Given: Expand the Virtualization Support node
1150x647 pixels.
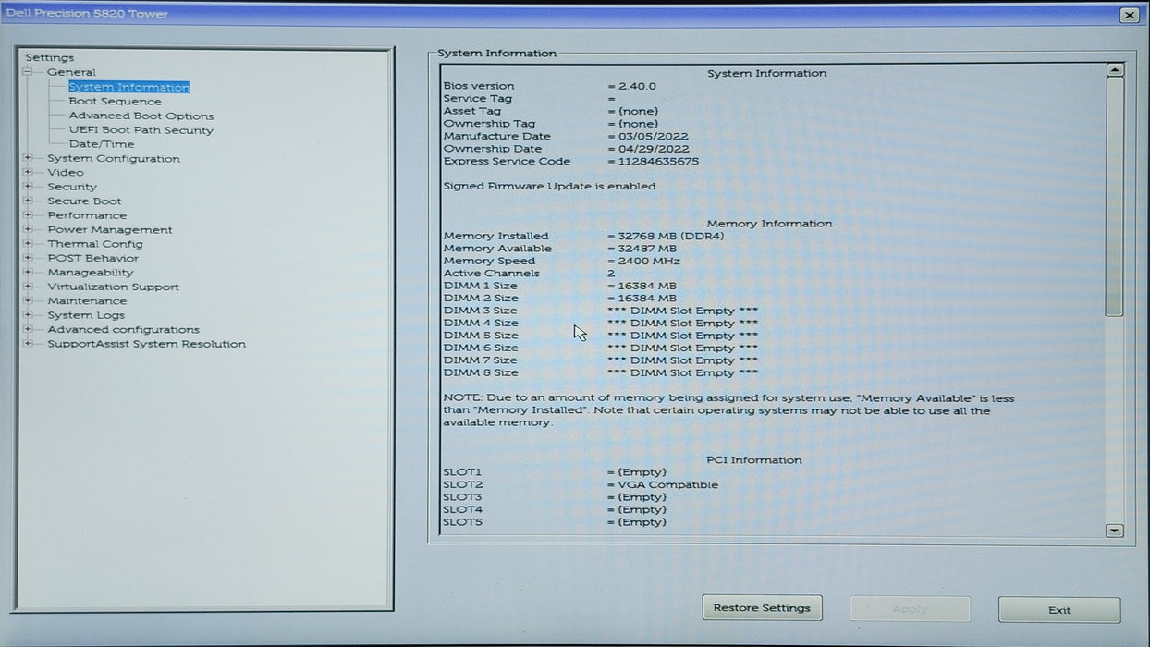Looking at the screenshot, I should tap(28, 287).
